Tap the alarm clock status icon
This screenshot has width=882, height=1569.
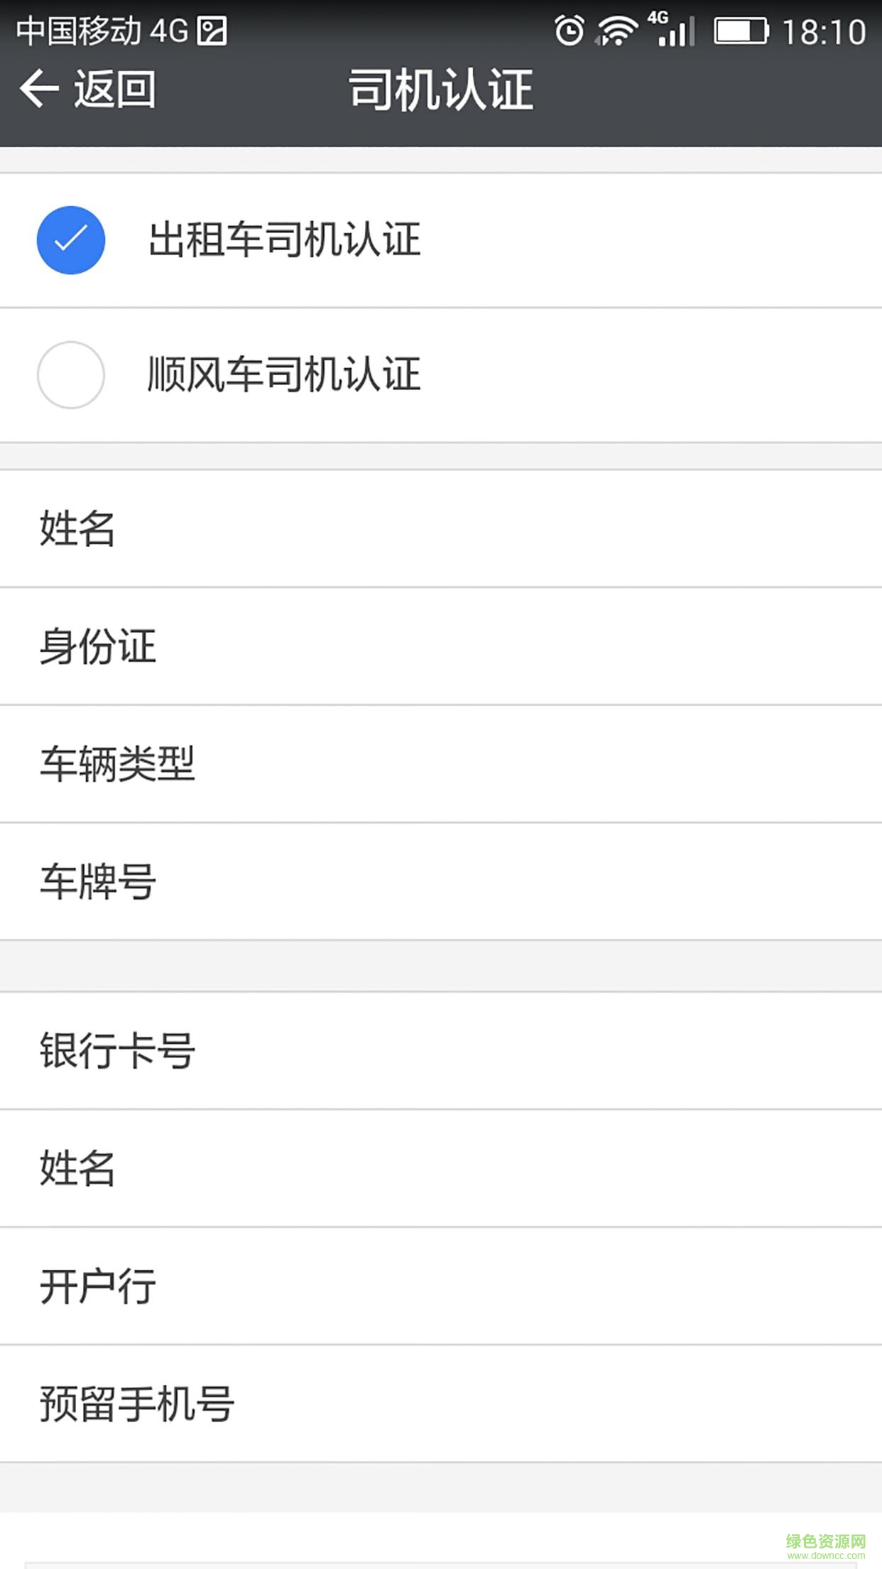(569, 31)
